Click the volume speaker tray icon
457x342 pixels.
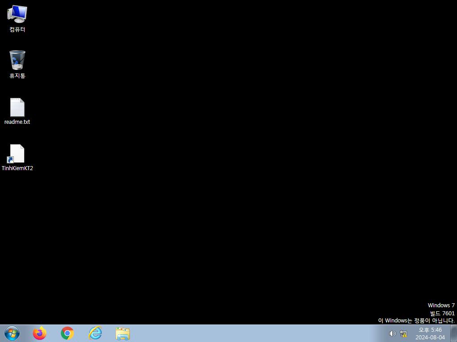click(393, 334)
